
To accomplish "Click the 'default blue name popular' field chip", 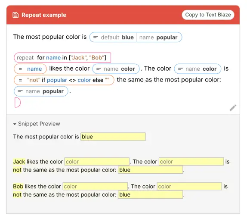I will click(136, 37).
